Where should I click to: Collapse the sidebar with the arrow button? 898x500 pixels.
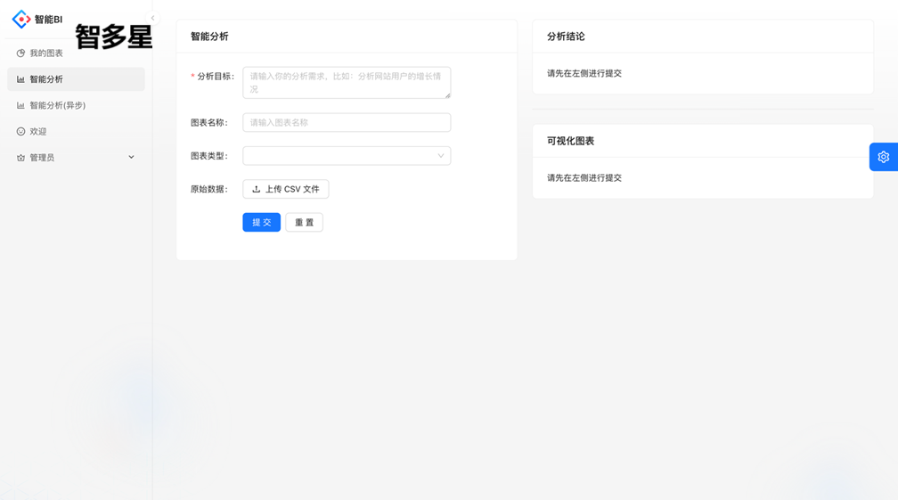click(152, 19)
